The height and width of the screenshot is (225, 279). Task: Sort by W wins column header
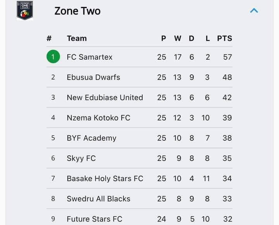coord(177,38)
